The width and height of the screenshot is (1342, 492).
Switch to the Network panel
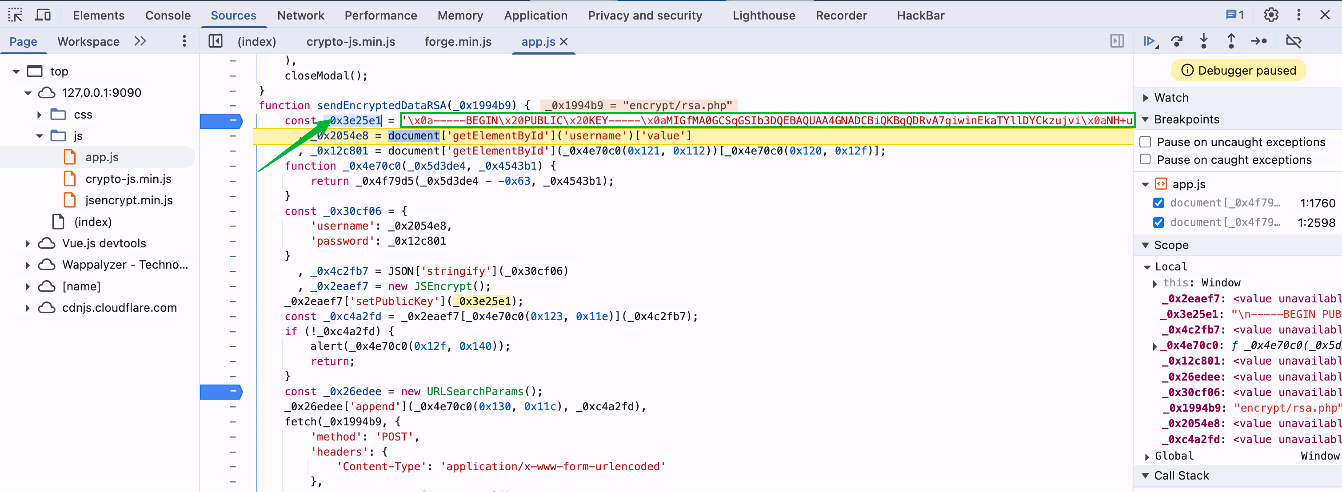[x=300, y=16]
